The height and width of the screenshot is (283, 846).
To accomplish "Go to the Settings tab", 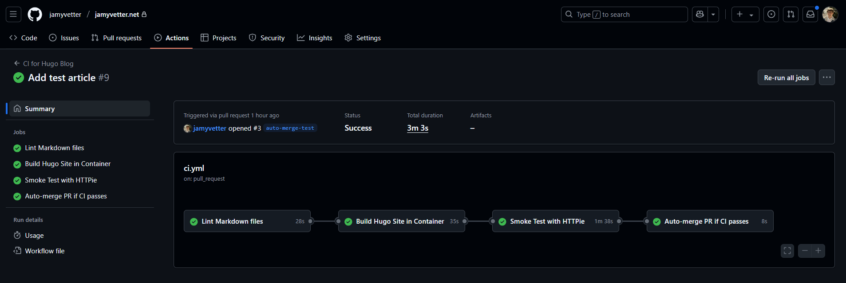I will coord(363,38).
